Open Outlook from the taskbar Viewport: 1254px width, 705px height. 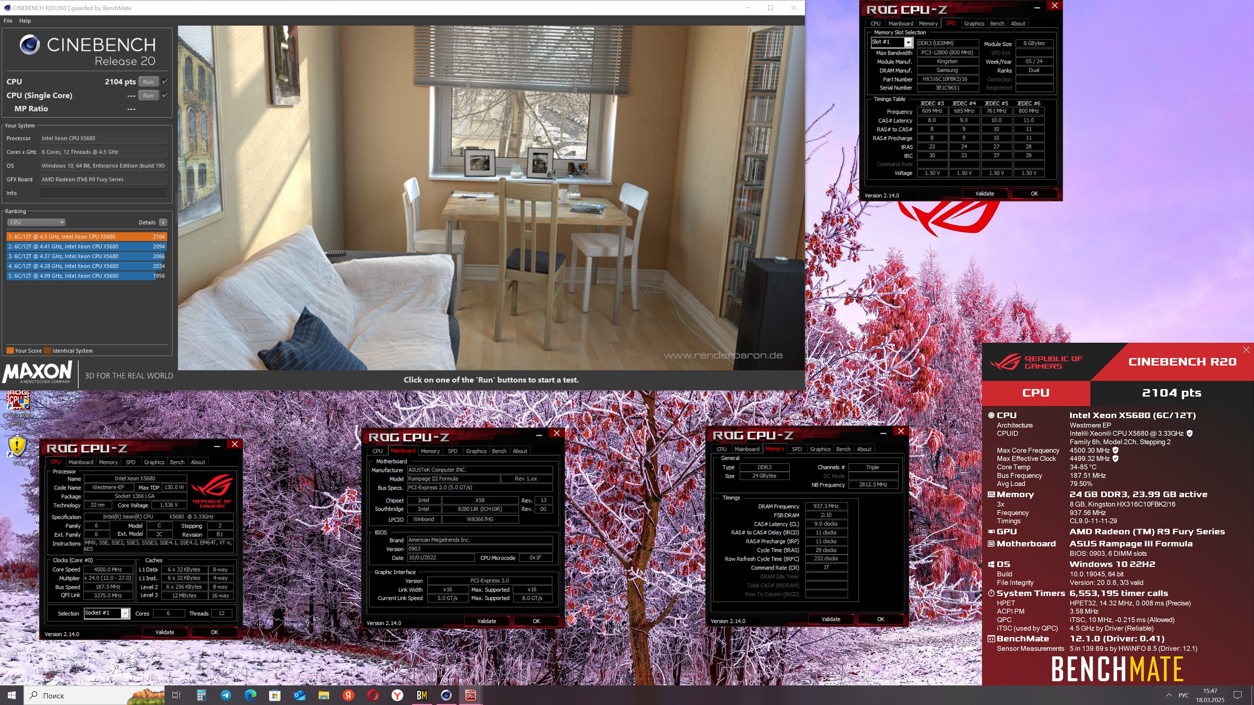click(x=299, y=695)
